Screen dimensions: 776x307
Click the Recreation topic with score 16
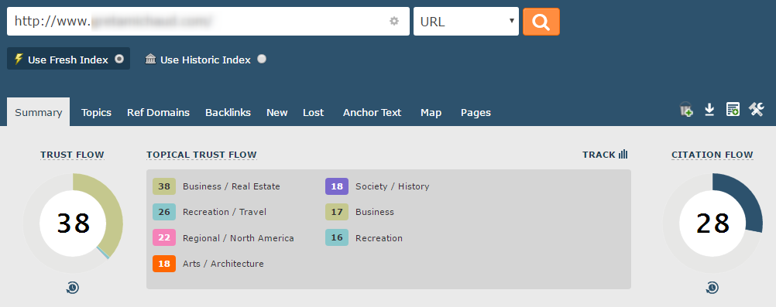(379, 237)
